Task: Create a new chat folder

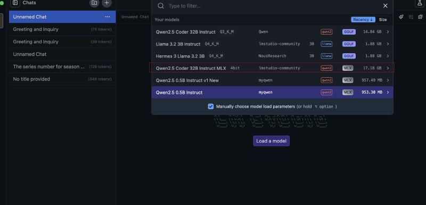Action: click(x=94, y=3)
